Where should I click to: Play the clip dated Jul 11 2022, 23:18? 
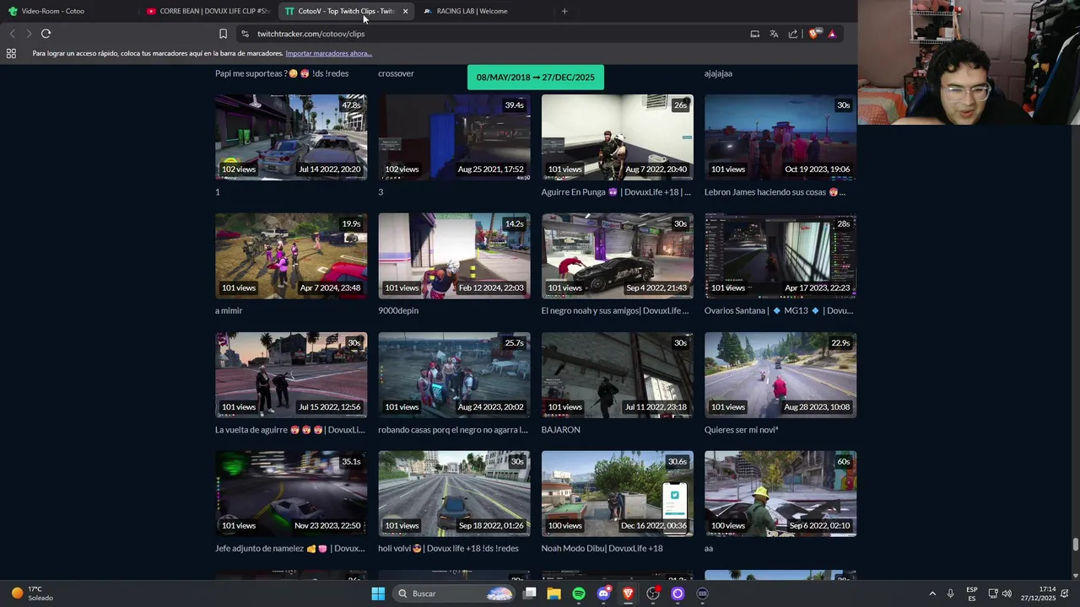(618, 375)
